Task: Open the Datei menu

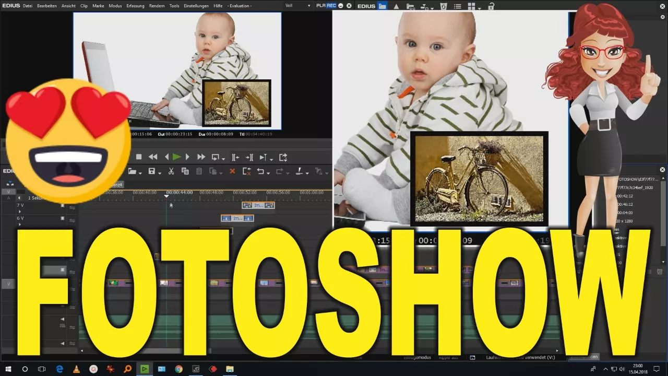Action: (x=28, y=5)
